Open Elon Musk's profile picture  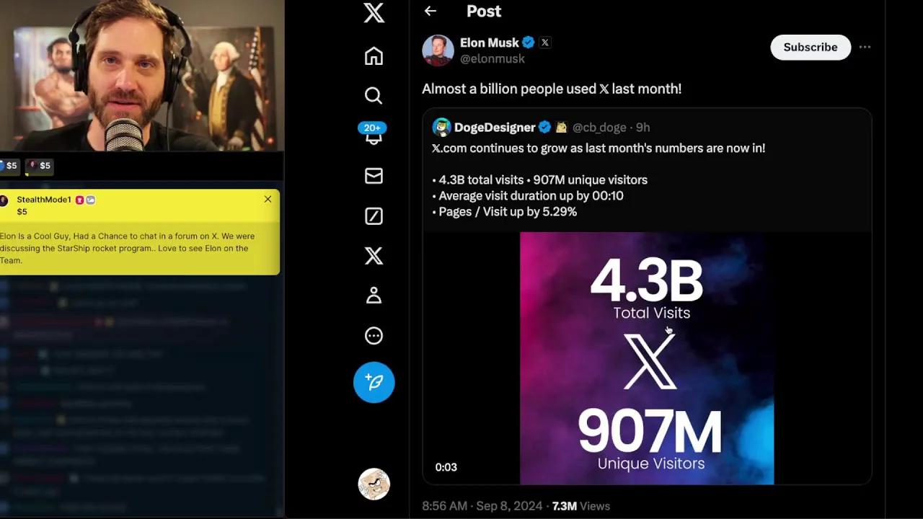tap(438, 50)
